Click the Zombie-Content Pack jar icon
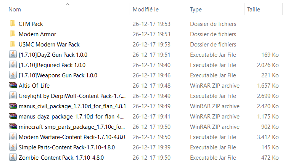This screenshot has width=283, height=165. click(13, 157)
